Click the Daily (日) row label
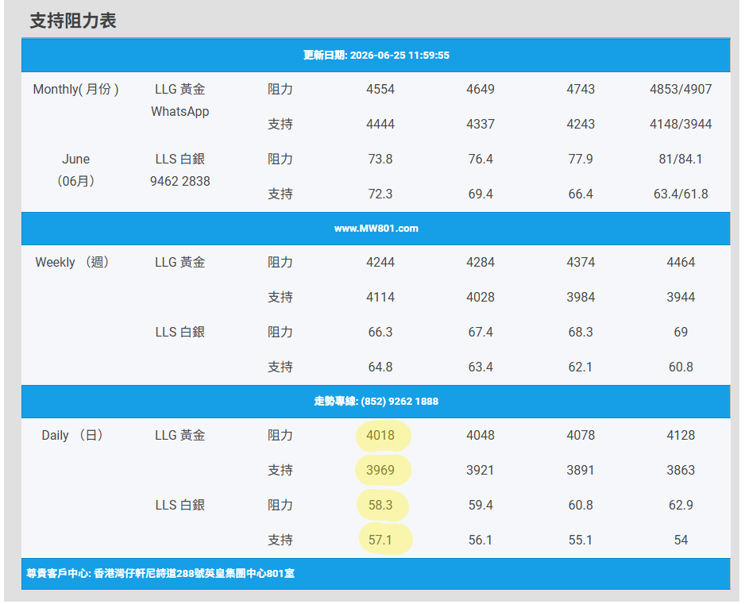 [71, 435]
